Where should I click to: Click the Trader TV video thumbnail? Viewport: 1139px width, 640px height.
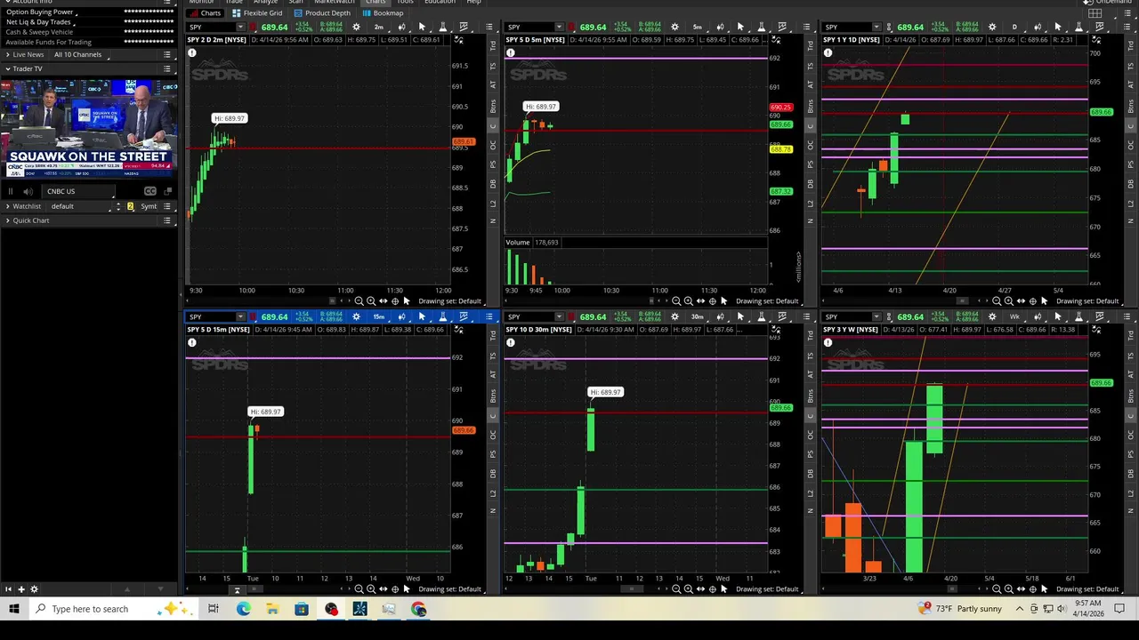point(89,129)
